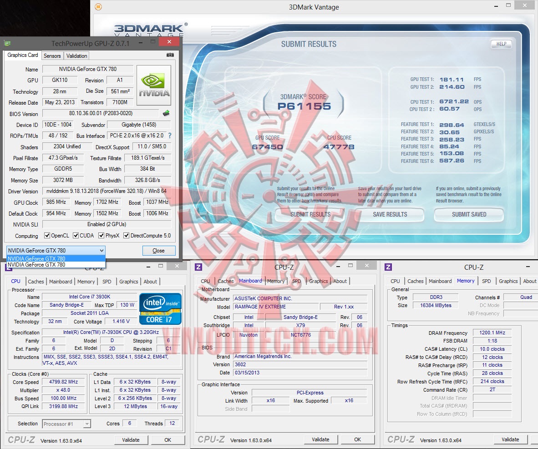Viewport: 538px width, 449px height.
Task: Click the Intel Core i7 3930K name field
Action: [x=90, y=297]
